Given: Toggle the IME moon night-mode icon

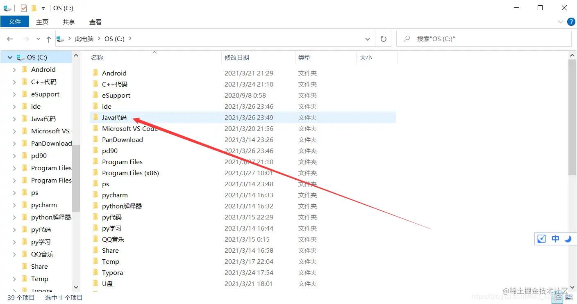Looking at the screenshot, I should click(x=568, y=239).
